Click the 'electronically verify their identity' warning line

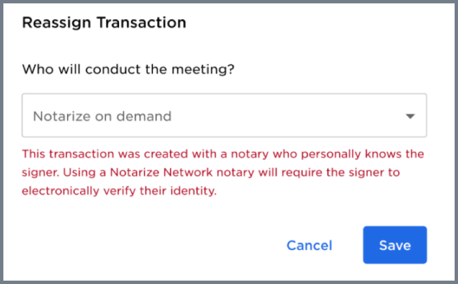(x=119, y=191)
